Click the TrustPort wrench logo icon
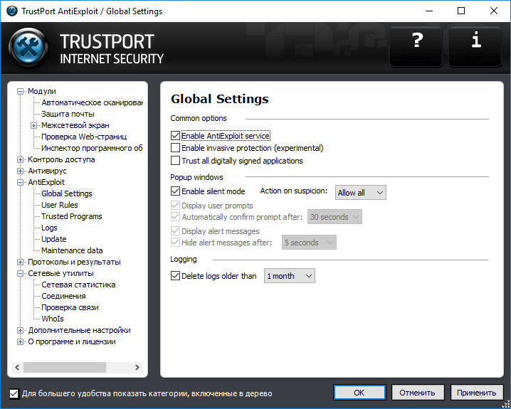This screenshot has height=409, width=511. tap(29, 47)
